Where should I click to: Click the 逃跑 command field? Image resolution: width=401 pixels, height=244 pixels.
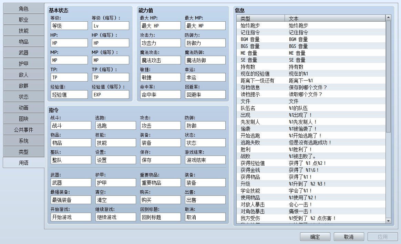(x=116, y=126)
